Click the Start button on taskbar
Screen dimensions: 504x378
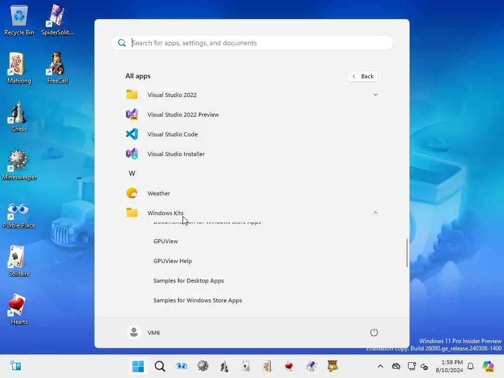(138, 366)
